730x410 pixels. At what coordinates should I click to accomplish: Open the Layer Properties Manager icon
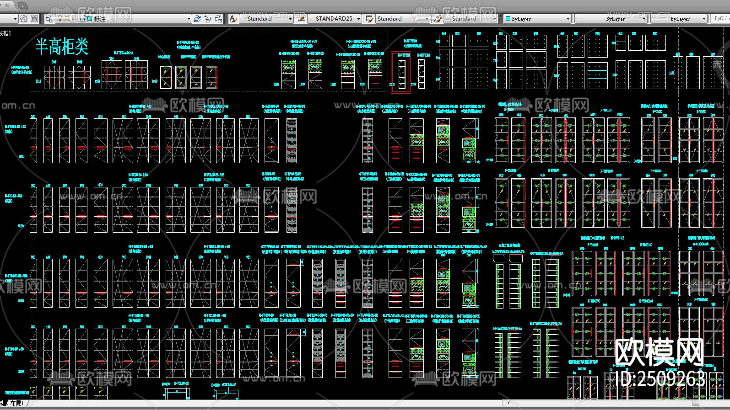pos(49,19)
